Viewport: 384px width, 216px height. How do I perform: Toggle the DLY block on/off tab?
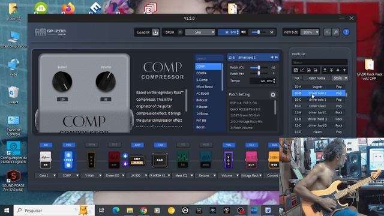[251, 145]
